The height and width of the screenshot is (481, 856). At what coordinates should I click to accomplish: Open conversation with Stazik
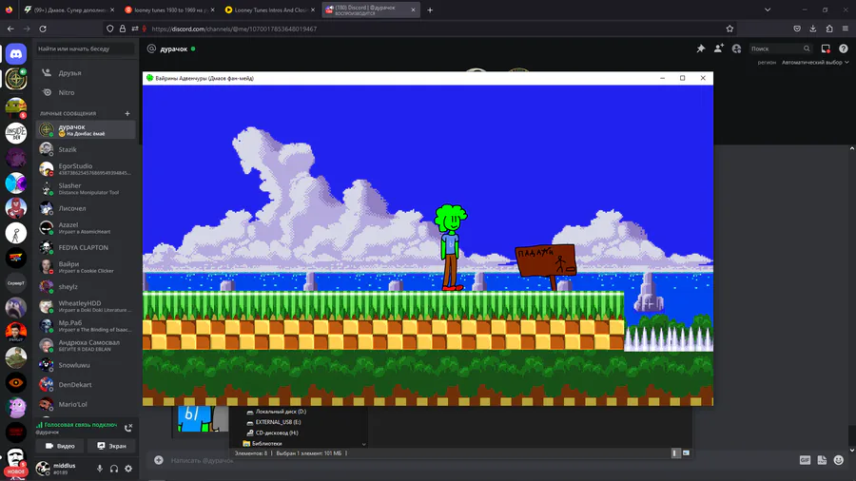[x=86, y=149]
